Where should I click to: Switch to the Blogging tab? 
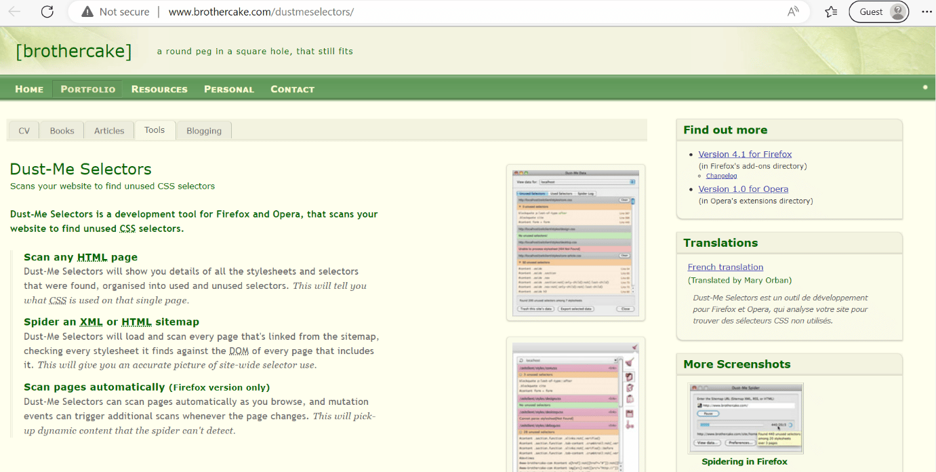pos(204,130)
